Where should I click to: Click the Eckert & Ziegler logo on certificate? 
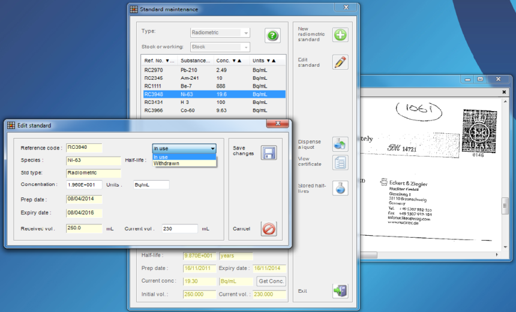(x=384, y=182)
